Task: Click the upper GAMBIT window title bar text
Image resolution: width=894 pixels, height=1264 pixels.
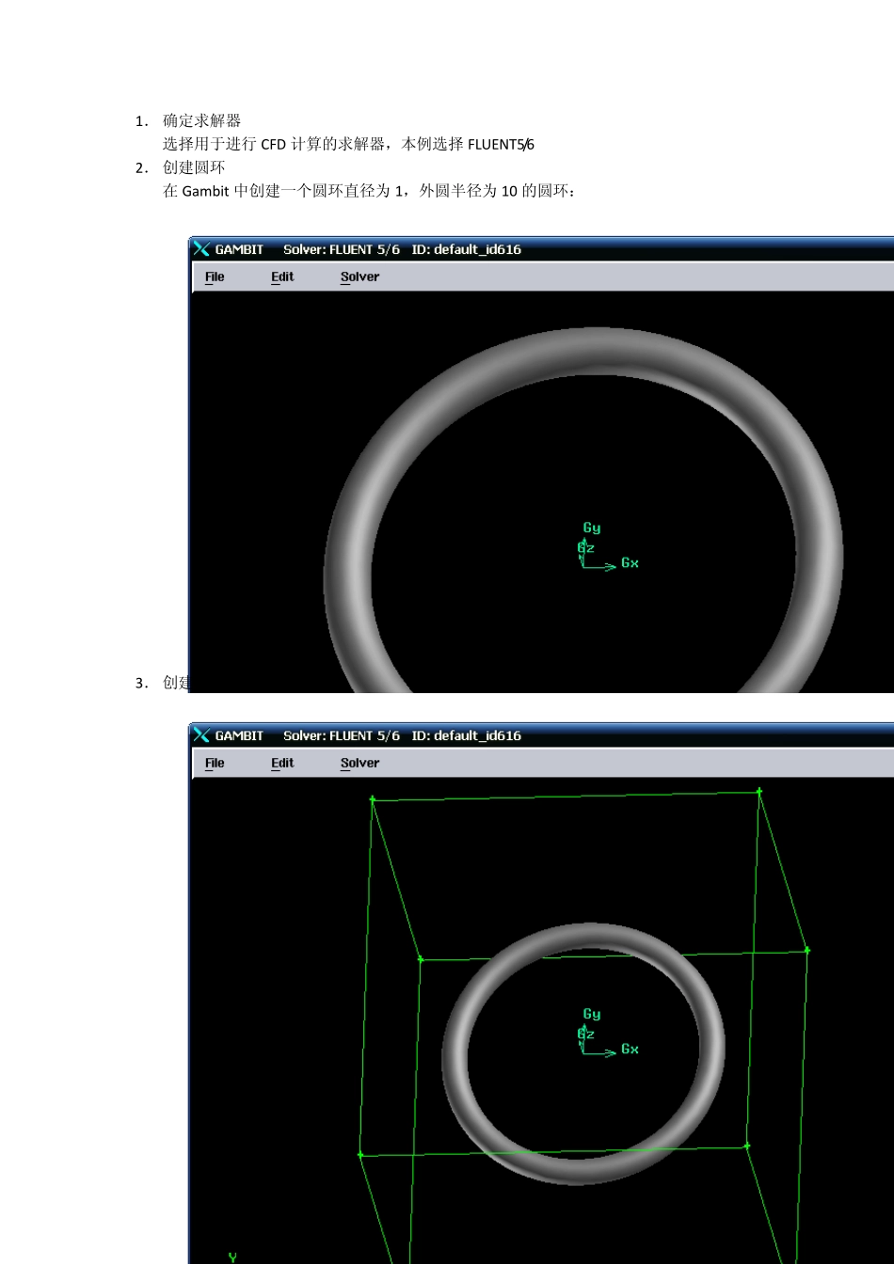Action: point(367,249)
